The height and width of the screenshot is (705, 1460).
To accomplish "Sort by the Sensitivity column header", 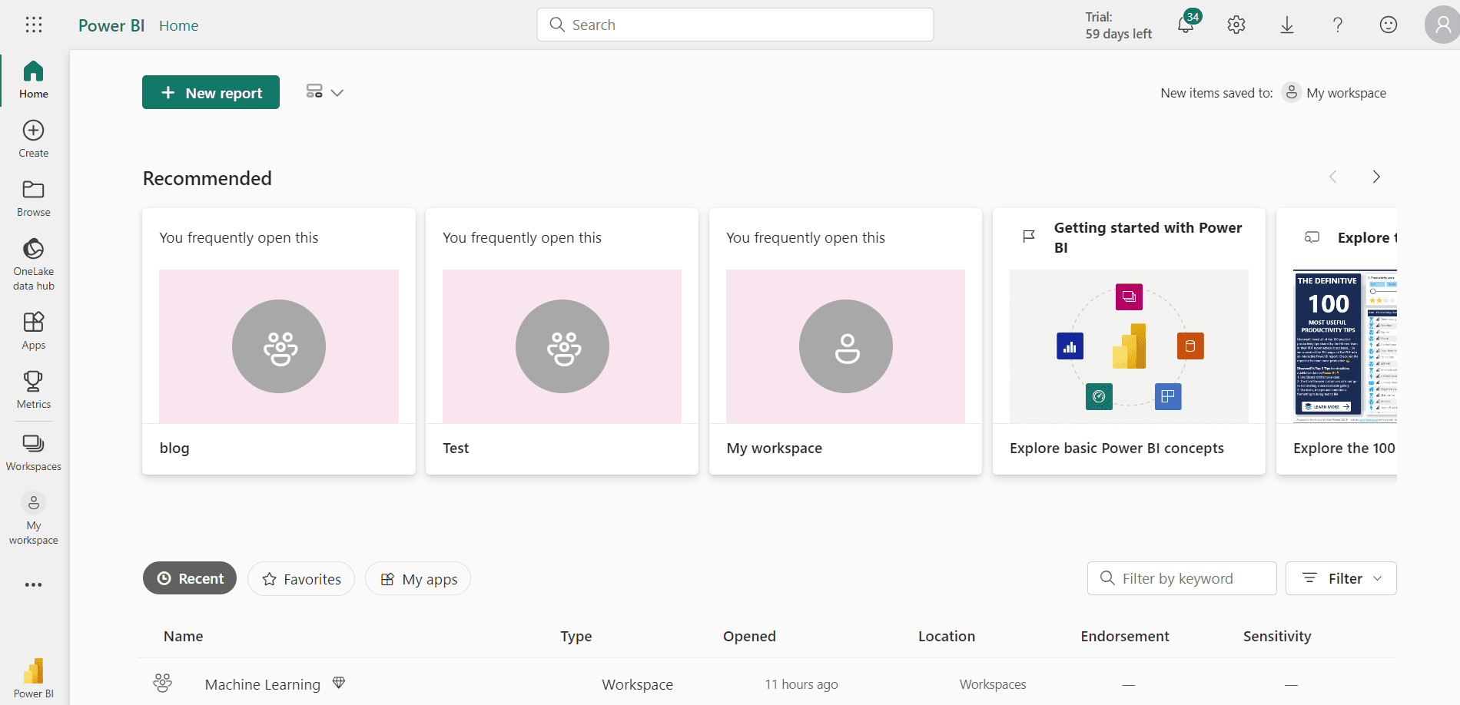I will point(1277,636).
